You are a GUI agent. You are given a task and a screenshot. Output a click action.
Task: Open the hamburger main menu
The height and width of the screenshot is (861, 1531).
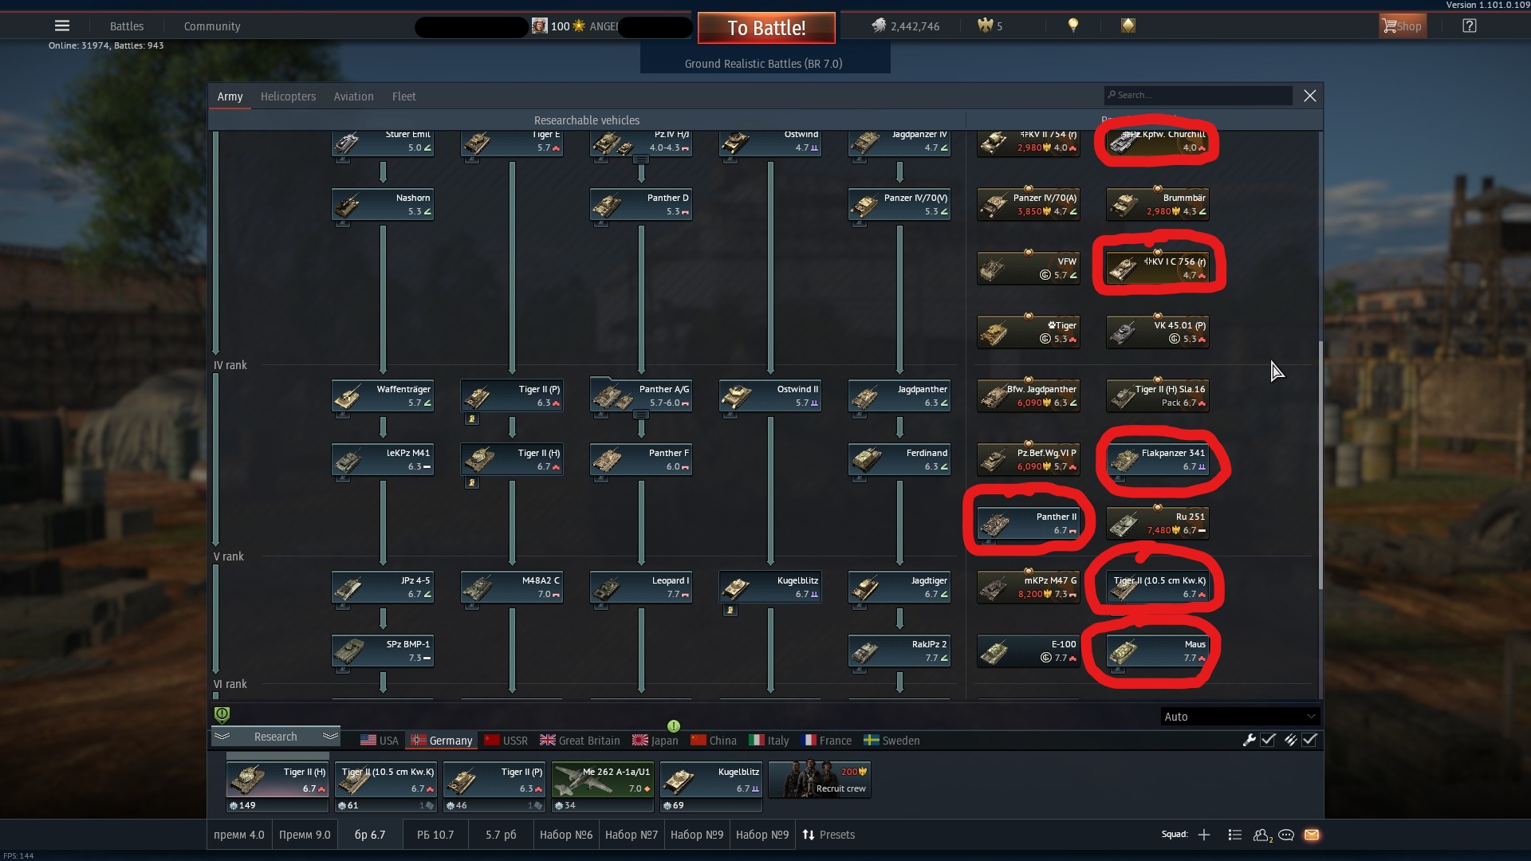pyautogui.click(x=61, y=26)
